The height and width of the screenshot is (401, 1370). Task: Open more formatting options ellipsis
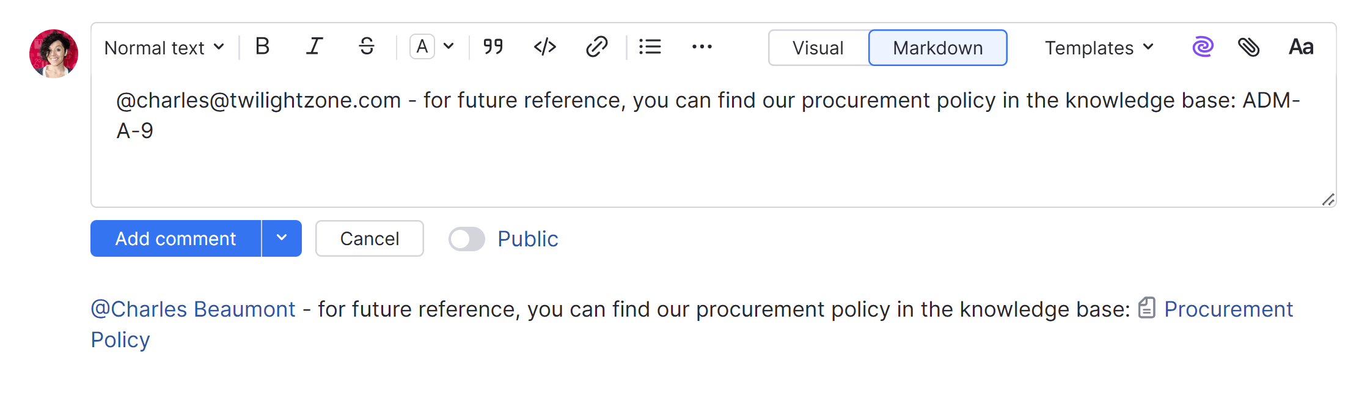pos(701,46)
